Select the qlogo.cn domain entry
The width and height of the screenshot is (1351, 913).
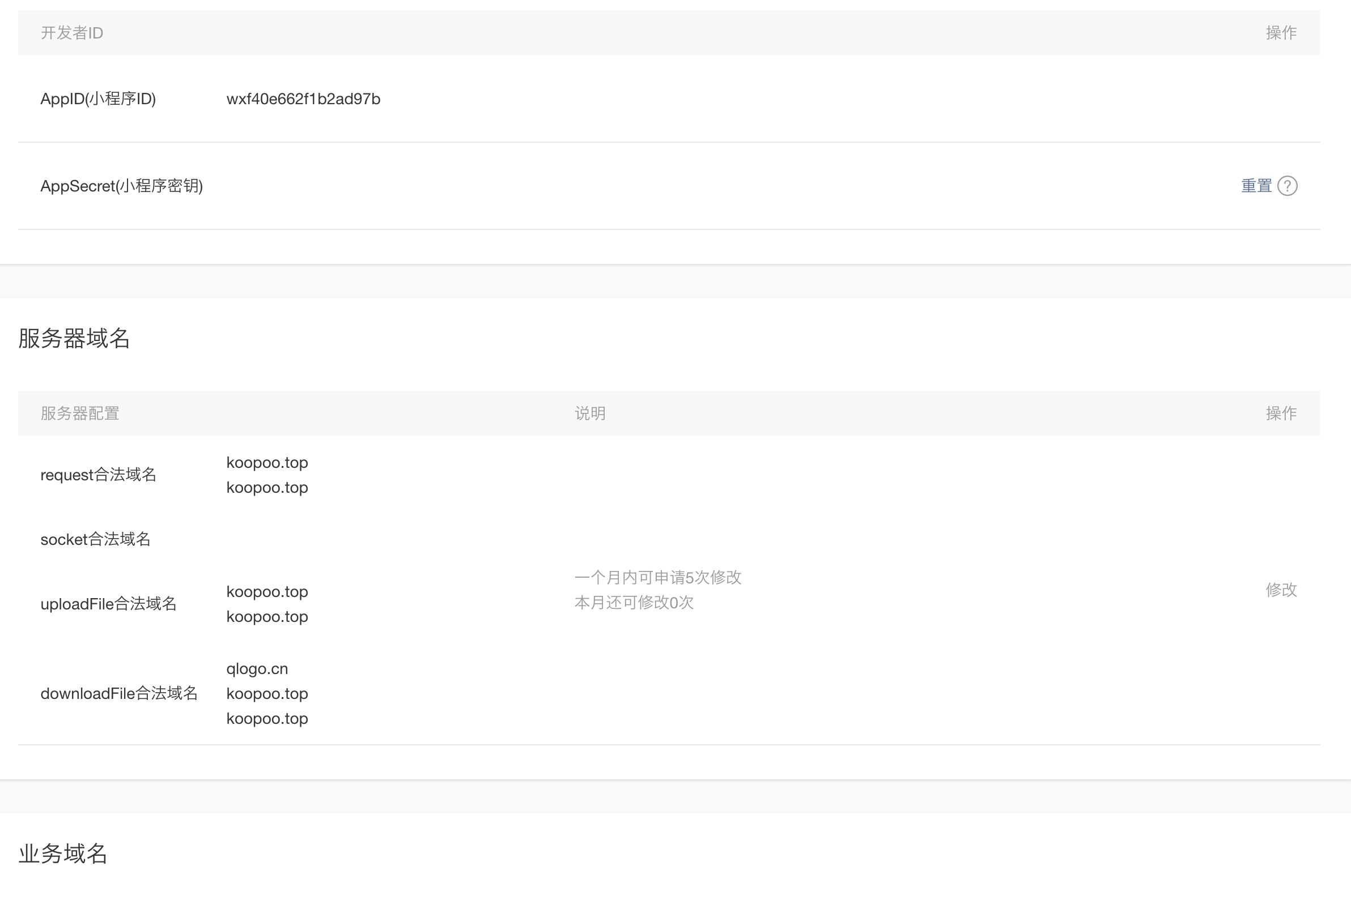click(x=257, y=669)
